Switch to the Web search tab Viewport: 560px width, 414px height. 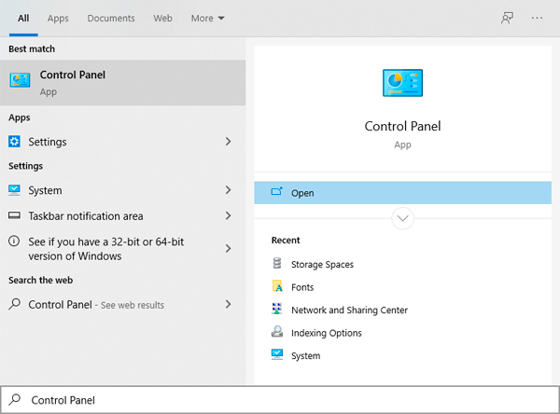click(162, 18)
